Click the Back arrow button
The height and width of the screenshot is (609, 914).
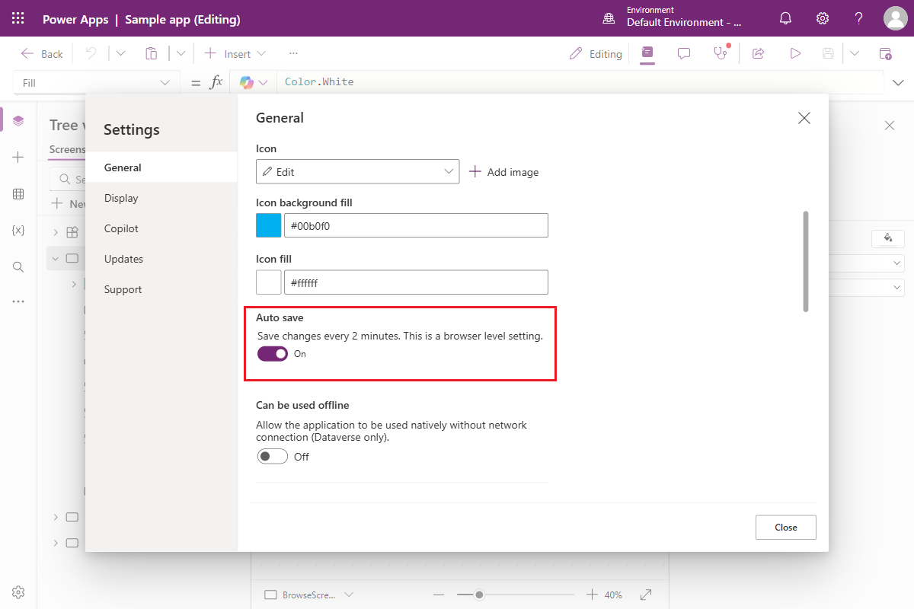click(x=42, y=53)
